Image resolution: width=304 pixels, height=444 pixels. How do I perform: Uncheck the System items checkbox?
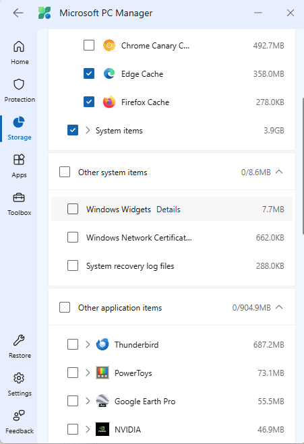click(73, 130)
